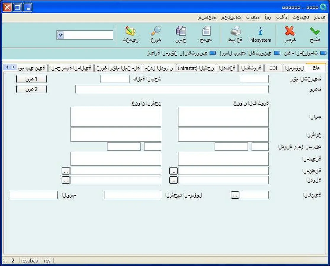Click the Copy documents toolbar icon

pyautogui.click(x=181, y=32)
